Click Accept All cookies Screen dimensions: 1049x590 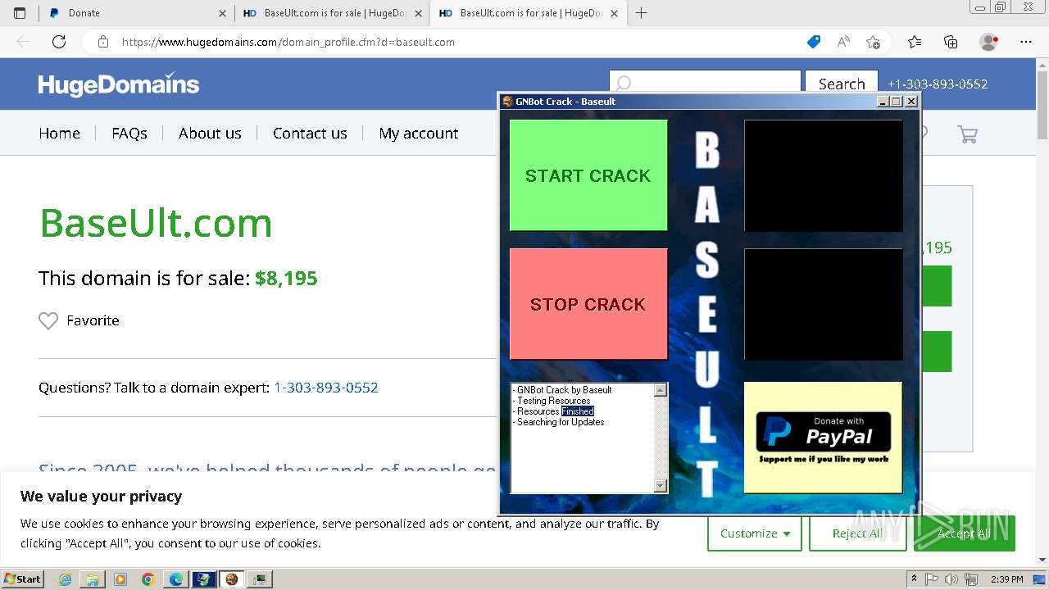[964, 533]
